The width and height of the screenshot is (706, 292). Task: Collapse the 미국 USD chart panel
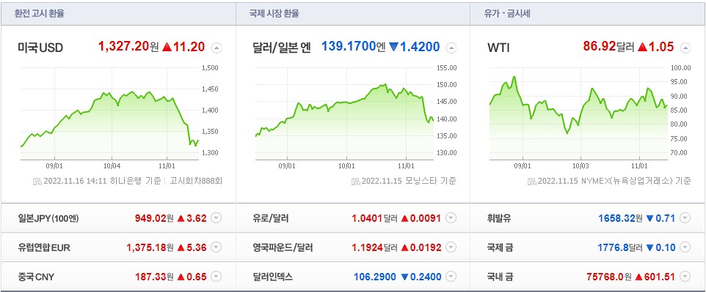pyautogui.click(x=216, y=48)
